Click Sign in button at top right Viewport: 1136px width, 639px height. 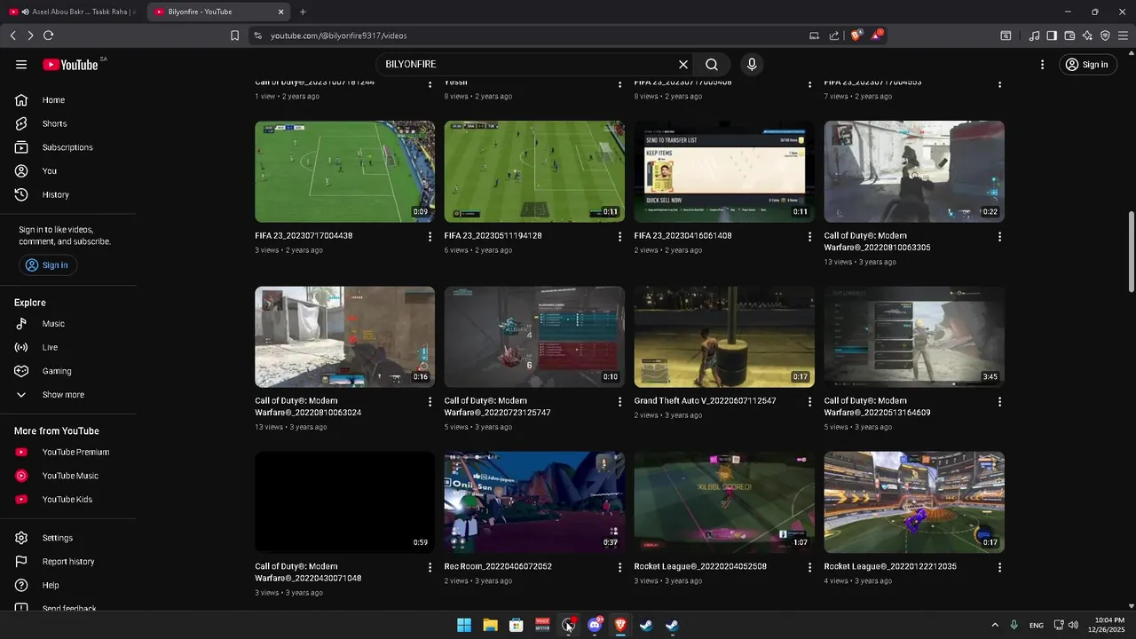(x=1087, y=65)
